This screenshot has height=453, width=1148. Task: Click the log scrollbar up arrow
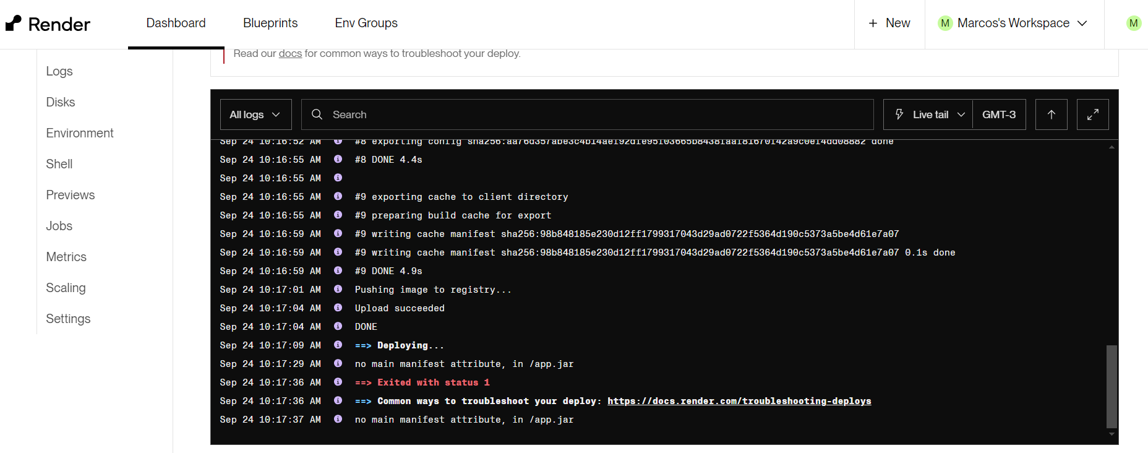coord(1112,147)
